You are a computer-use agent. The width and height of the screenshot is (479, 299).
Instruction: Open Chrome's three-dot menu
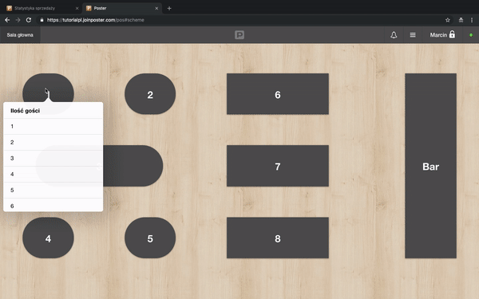coord(472,20)
